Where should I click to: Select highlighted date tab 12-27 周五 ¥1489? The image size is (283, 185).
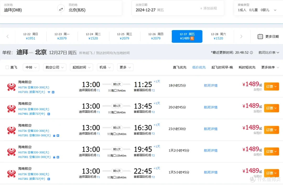pos(187,36)
